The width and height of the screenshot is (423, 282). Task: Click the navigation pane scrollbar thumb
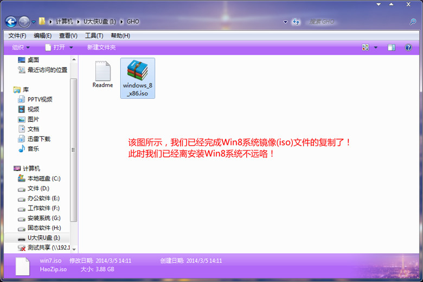coord(74,150)
